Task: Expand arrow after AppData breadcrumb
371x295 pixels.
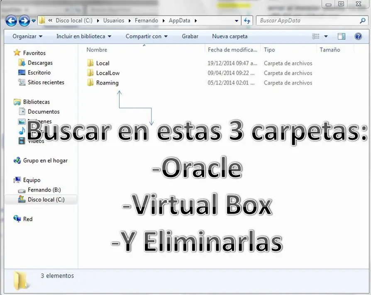Action: [196, 21]
